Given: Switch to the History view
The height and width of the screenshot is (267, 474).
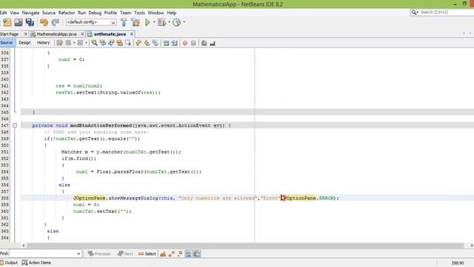Looking at the screenshot, I should coord(43,43).
